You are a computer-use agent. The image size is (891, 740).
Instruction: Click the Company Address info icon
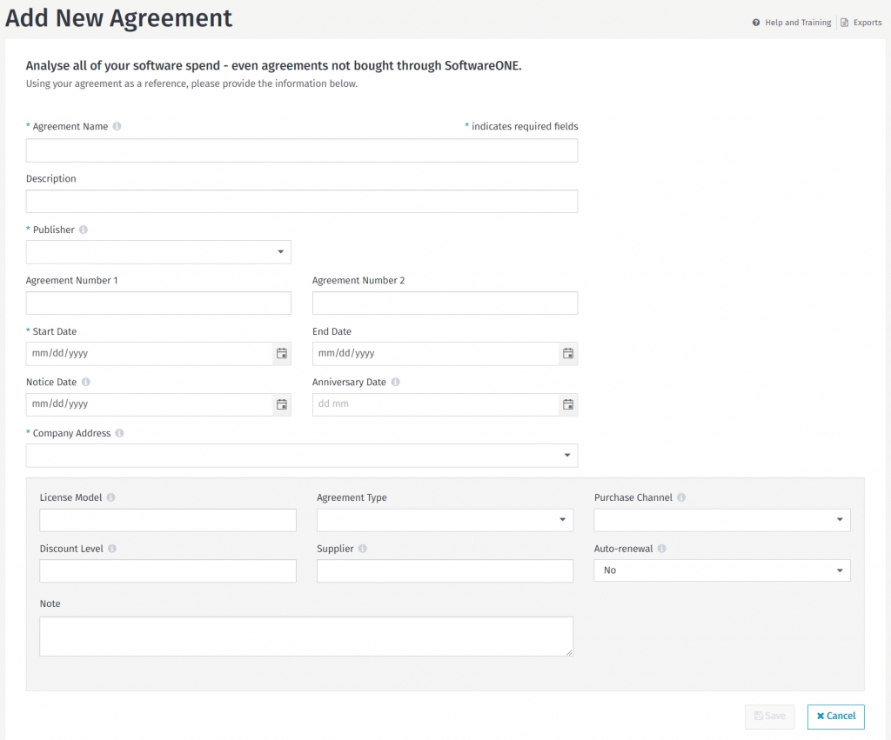tap(119, 433)
